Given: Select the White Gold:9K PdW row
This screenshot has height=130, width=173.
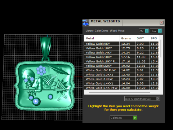Looking at the screenshot, I should tap(121, 70).
